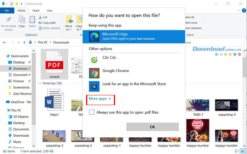The width and height of the screenshot is (247, 154).
Task: Select OneDrive - Personal in sidebar
Action: 19,102
